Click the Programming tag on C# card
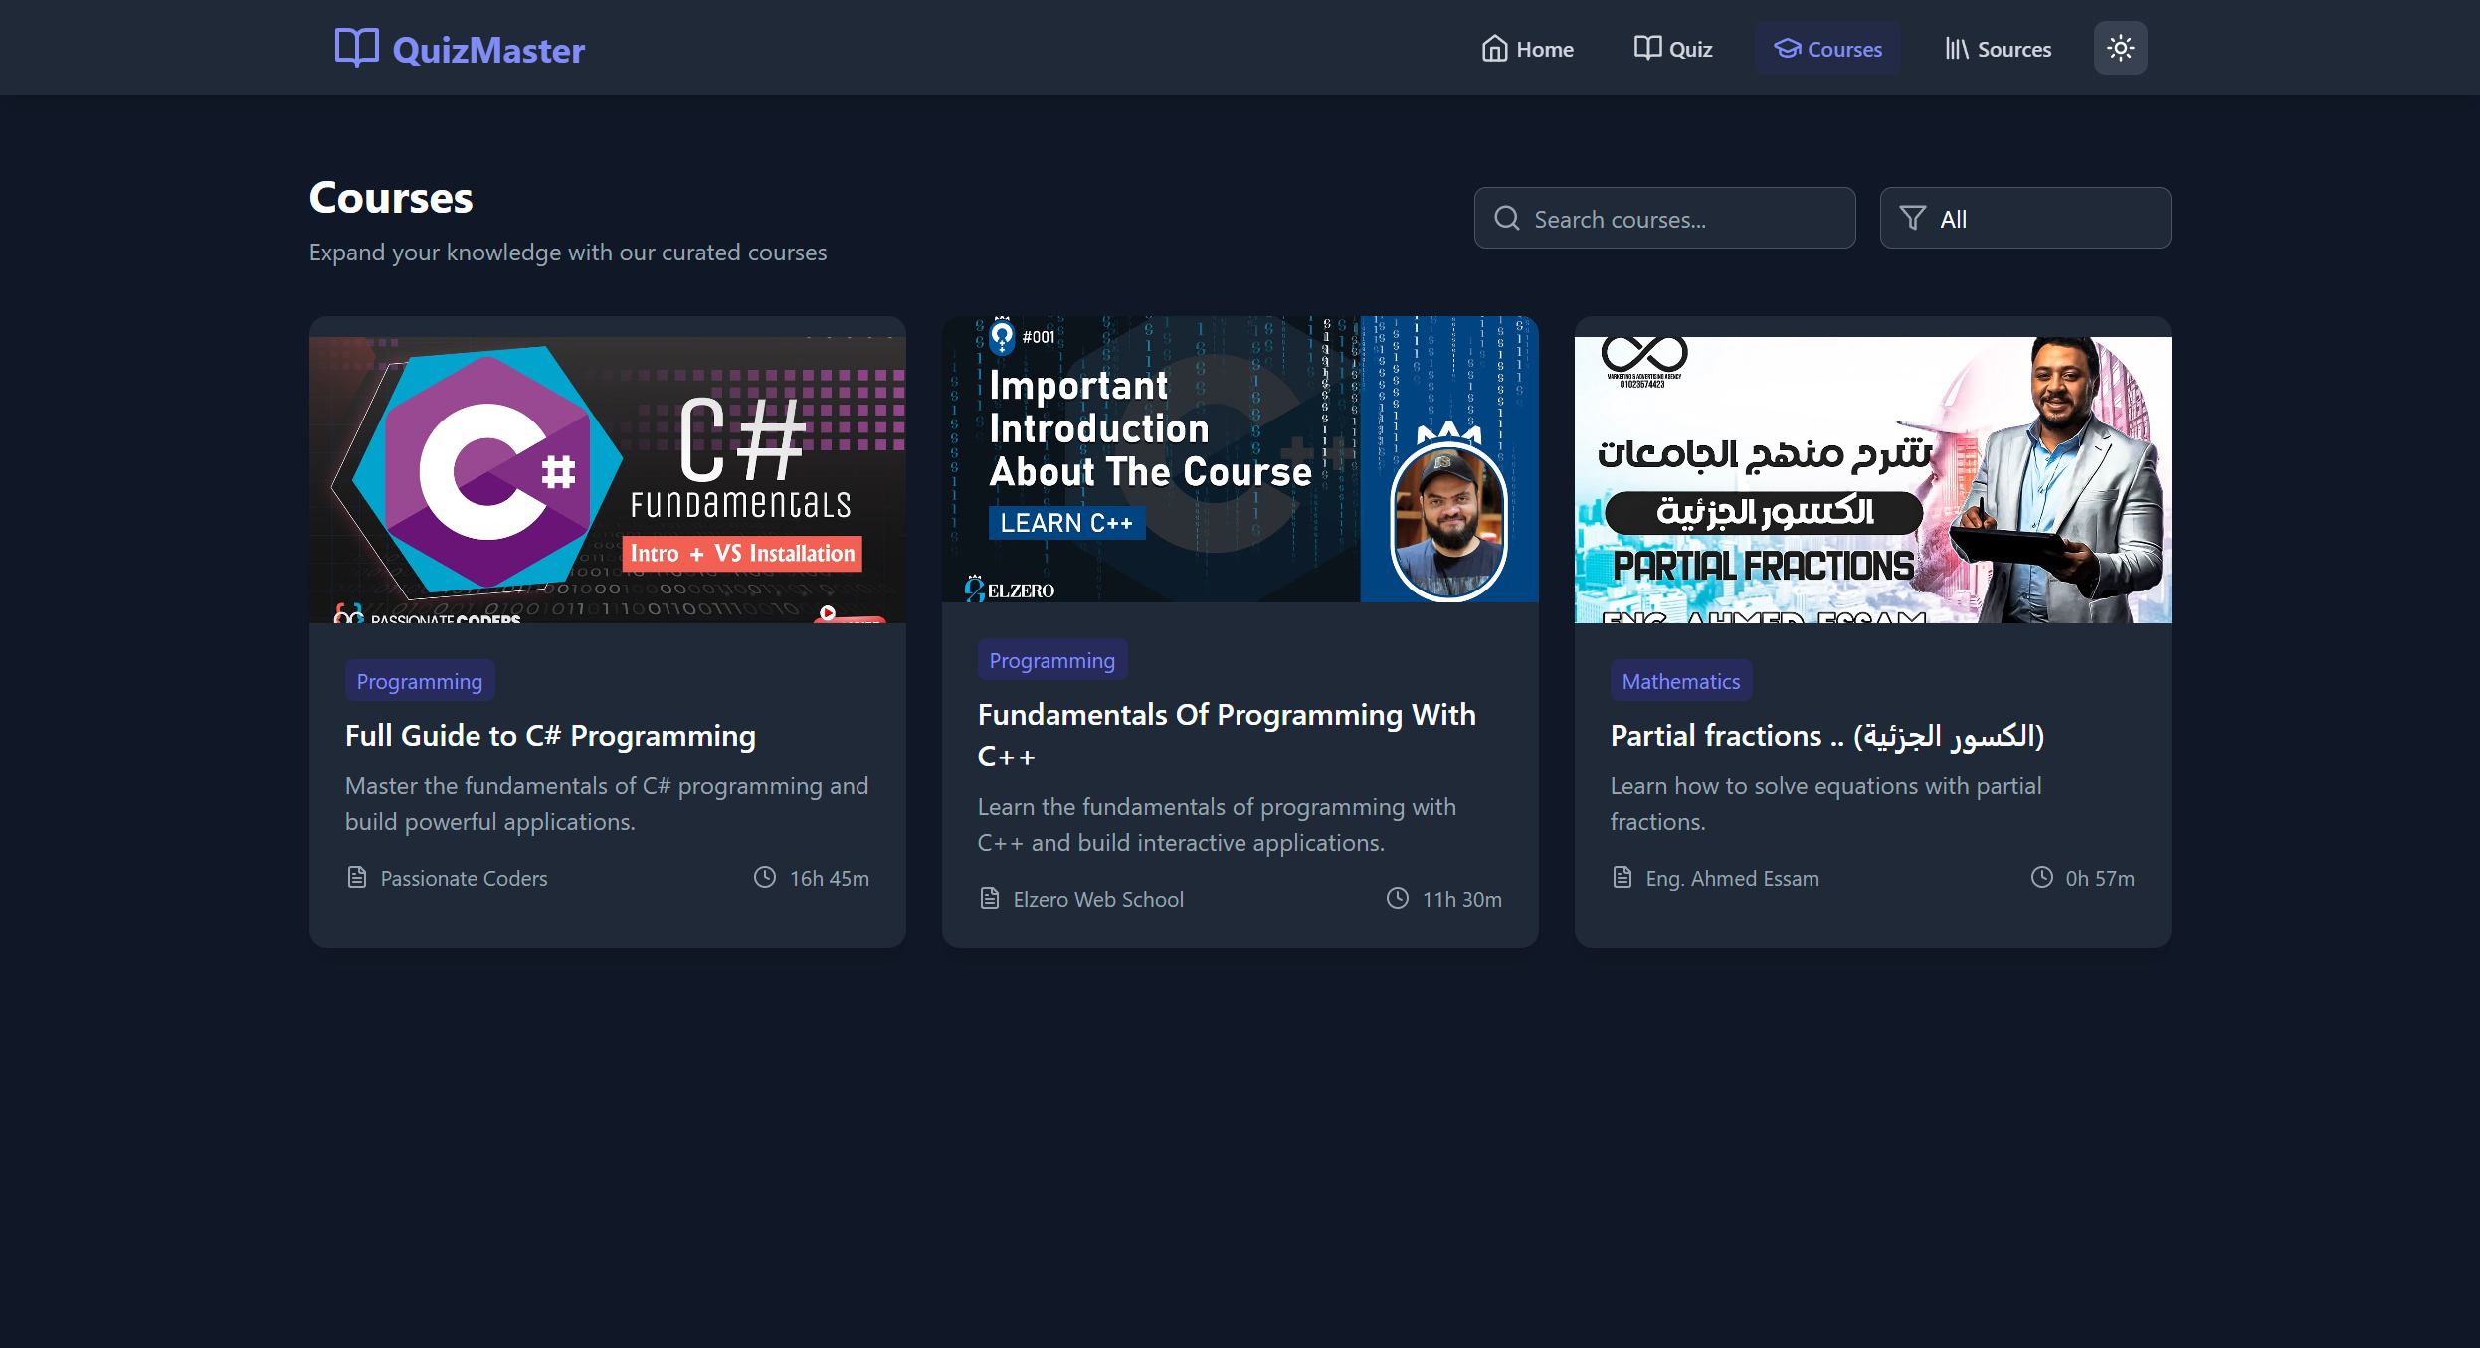The image size is (2480, 1348). (x=419, y=681)
